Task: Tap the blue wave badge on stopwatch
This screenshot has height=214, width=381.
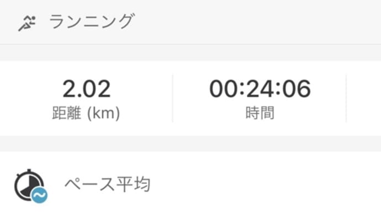Action: click(39, 195)
